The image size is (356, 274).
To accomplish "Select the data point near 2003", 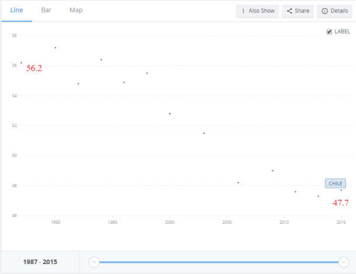I will point(204,134).
